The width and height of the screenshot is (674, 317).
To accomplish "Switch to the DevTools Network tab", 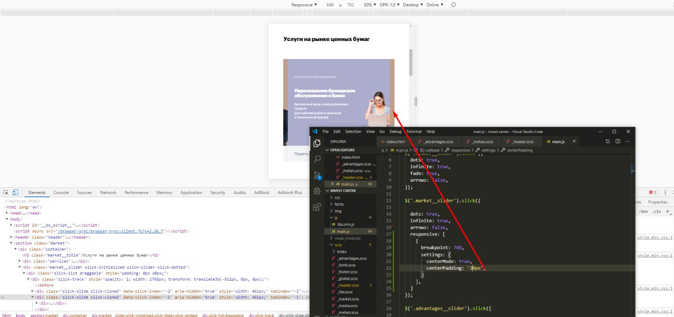I will [x=108, y=192].
